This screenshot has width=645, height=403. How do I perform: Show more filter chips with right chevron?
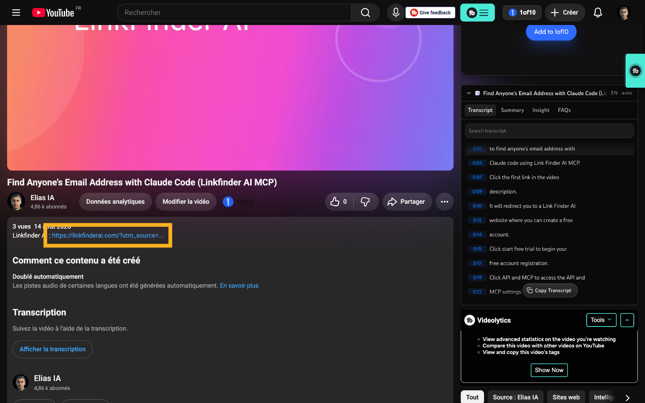[x=627, y=398]
